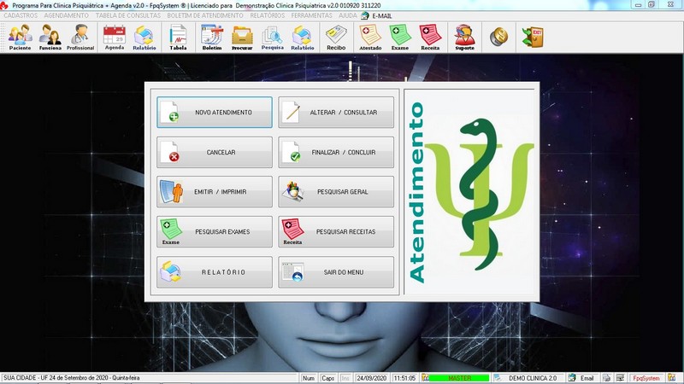Click the PESQUISAR RECEITAS button

(336, 231)
